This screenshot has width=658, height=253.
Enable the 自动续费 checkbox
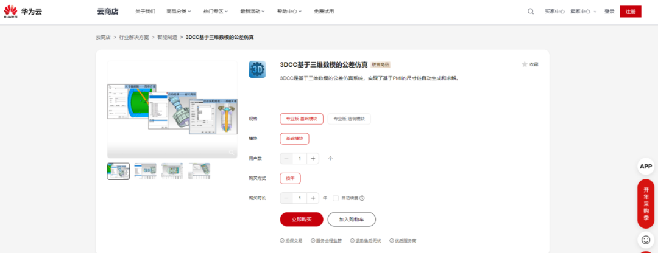tap(335, 198)
